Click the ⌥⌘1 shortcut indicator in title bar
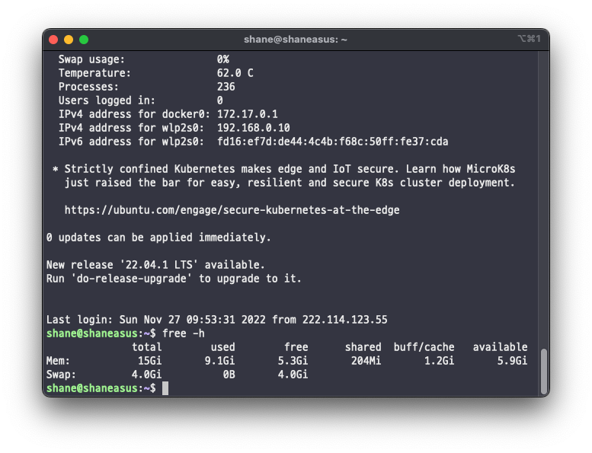This screenshot has height=453, width=592. tap(529, 39)
